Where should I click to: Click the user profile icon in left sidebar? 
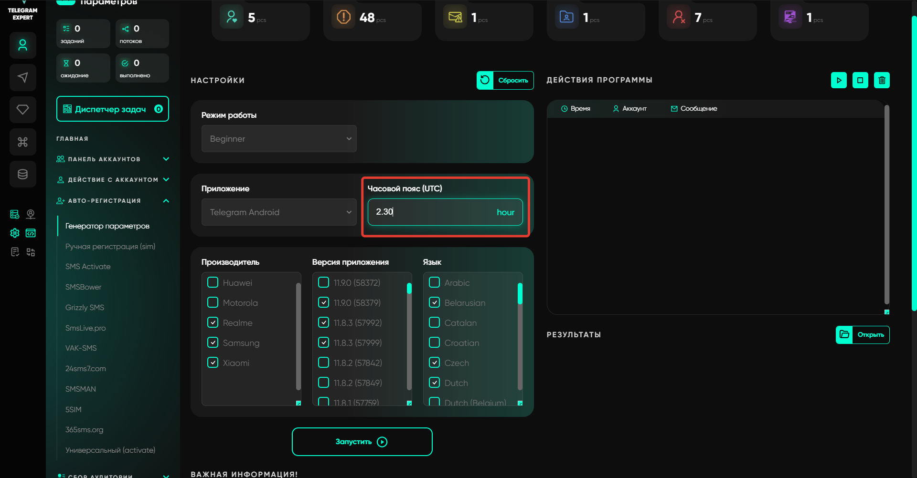(22, 45)
